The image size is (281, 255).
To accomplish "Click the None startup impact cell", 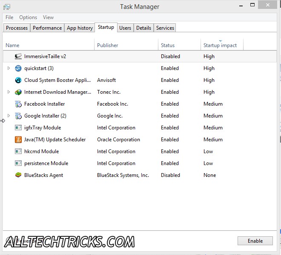I will click(209, 175).
